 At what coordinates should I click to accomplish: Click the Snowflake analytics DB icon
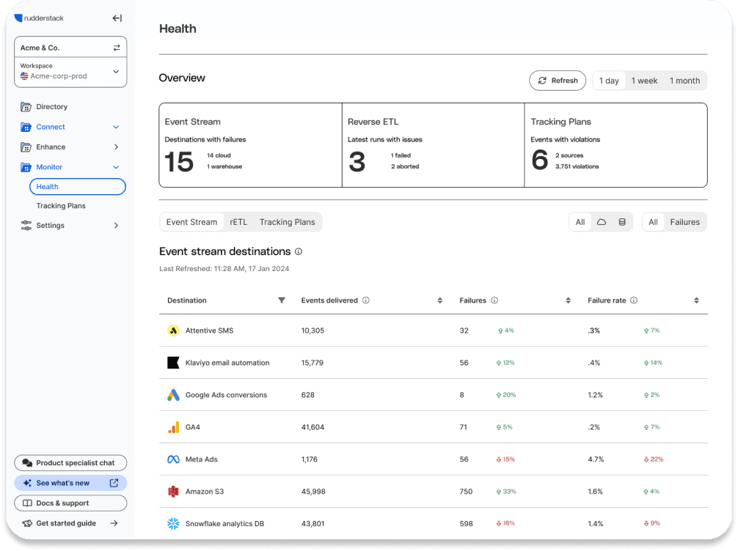174,524
